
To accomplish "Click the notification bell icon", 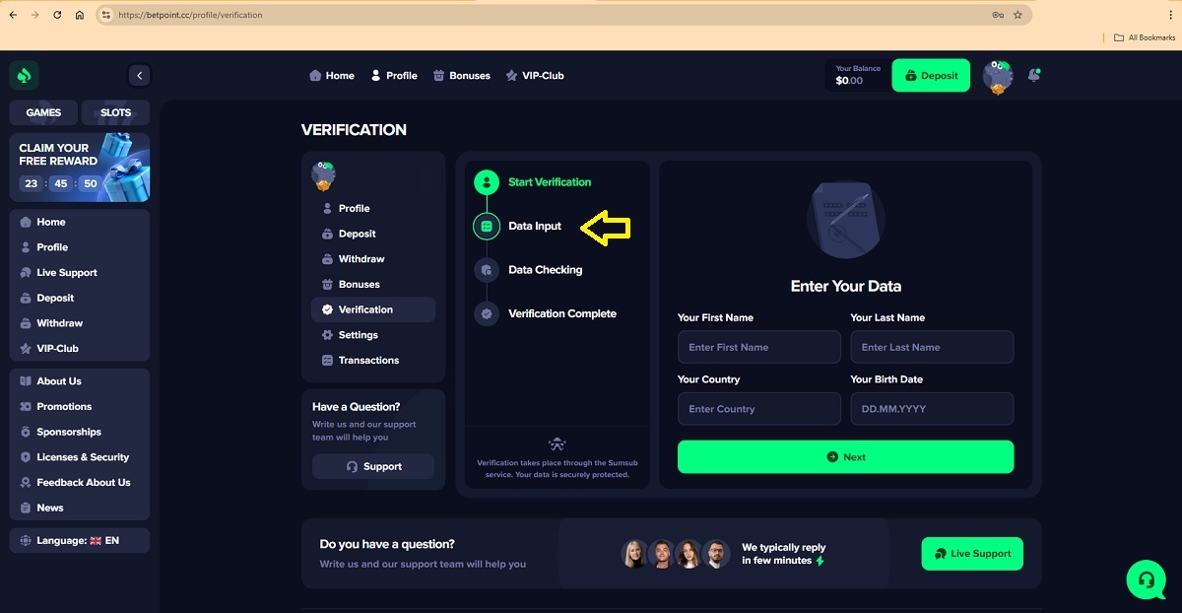I will (x=1033, y=75).
